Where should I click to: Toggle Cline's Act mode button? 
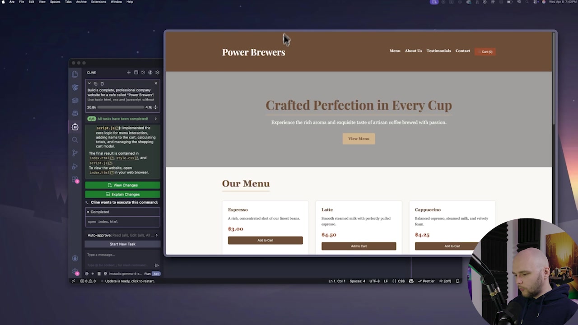156,274
